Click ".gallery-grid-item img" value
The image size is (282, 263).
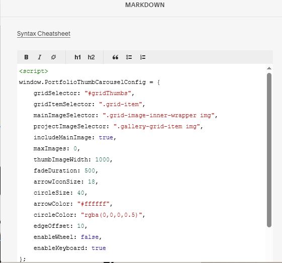(157, 126)
